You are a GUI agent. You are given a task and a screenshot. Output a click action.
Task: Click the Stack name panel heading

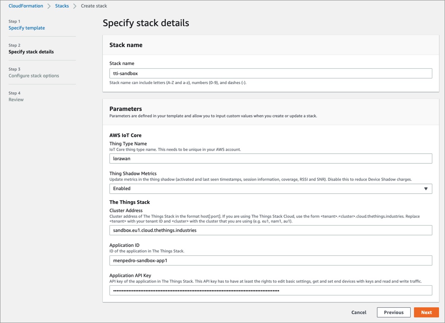(x=126, y=45)
